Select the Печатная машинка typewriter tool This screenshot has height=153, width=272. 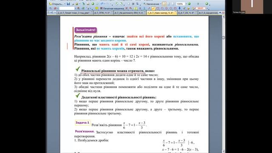click(112, 8)
